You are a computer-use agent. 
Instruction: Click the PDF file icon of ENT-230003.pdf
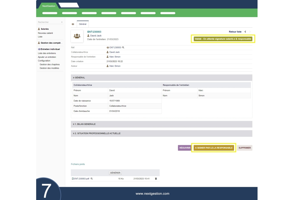pyautogui.click(x=73, y=178)
